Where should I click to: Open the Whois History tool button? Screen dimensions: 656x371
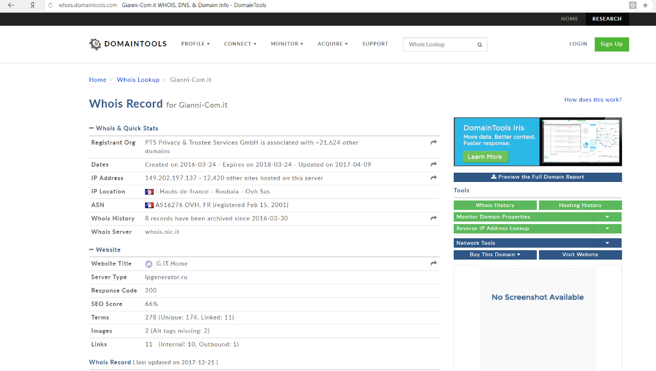tap(495, 205)
